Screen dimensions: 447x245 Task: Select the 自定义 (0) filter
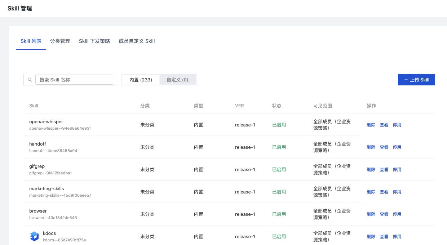[x=177, y=80]
